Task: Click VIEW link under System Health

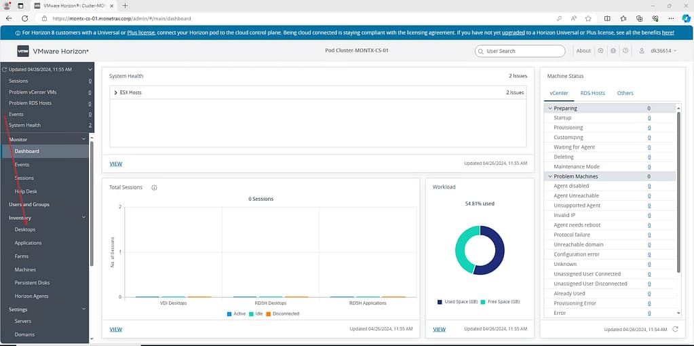Action: click(116, 164)
